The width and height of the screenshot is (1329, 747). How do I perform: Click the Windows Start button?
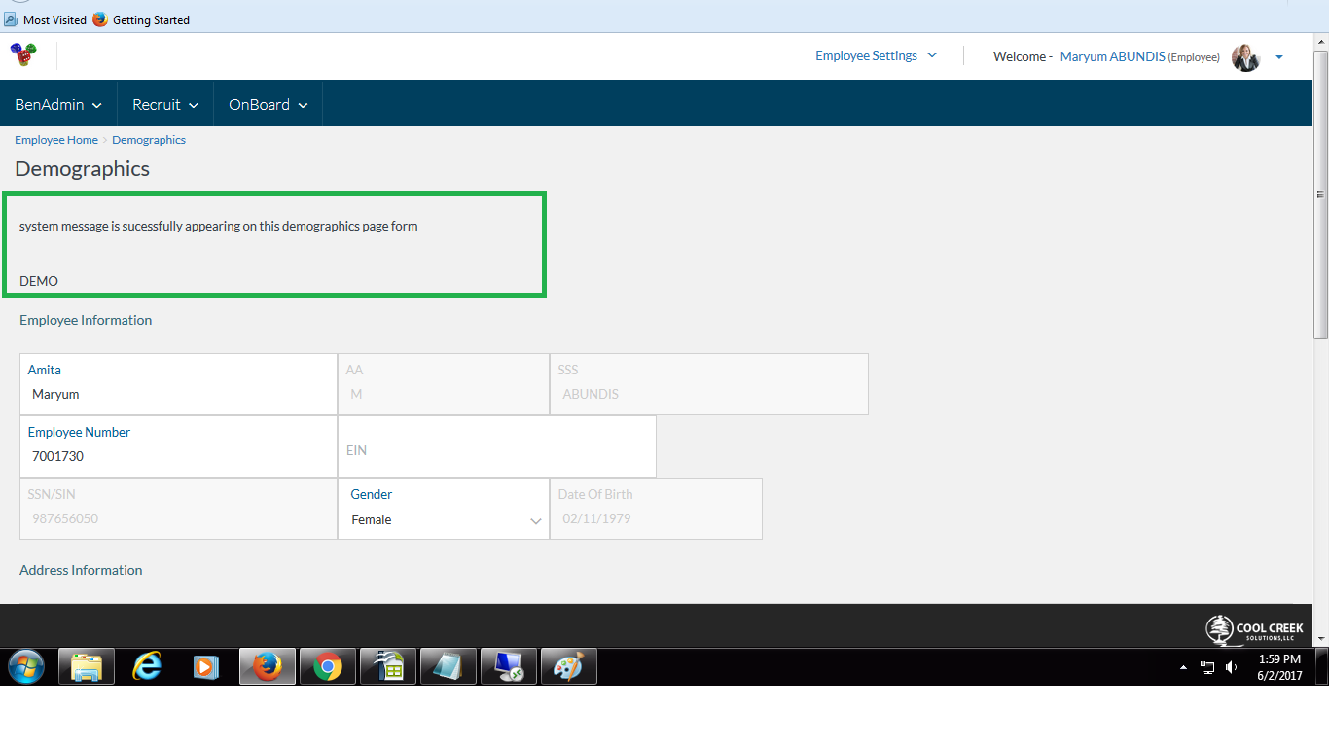(x=26, y=667)
